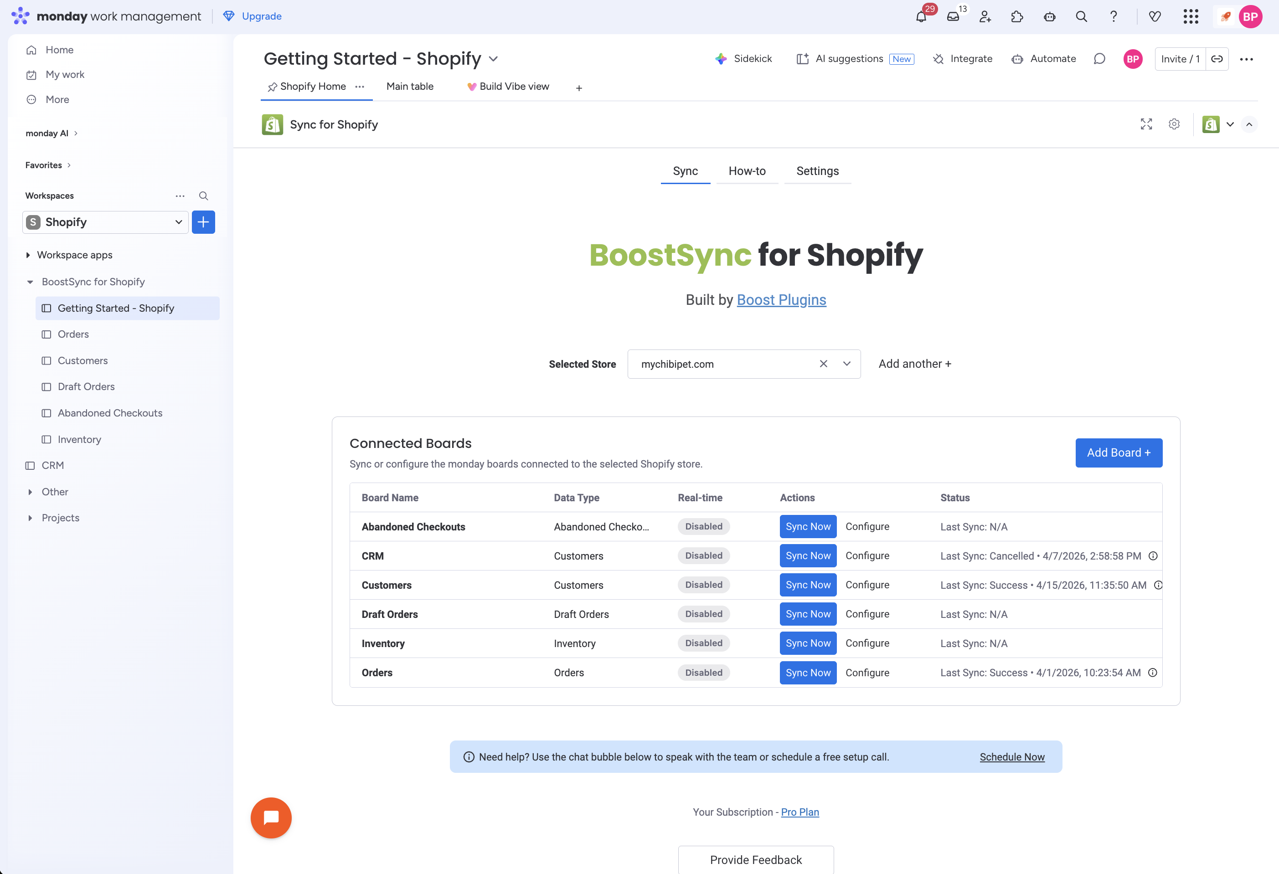Open the top bar robot icon

(1050, 16)
